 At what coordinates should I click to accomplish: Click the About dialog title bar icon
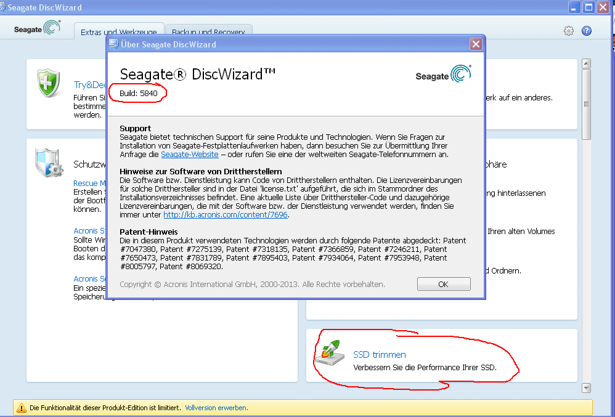[114, 44]
